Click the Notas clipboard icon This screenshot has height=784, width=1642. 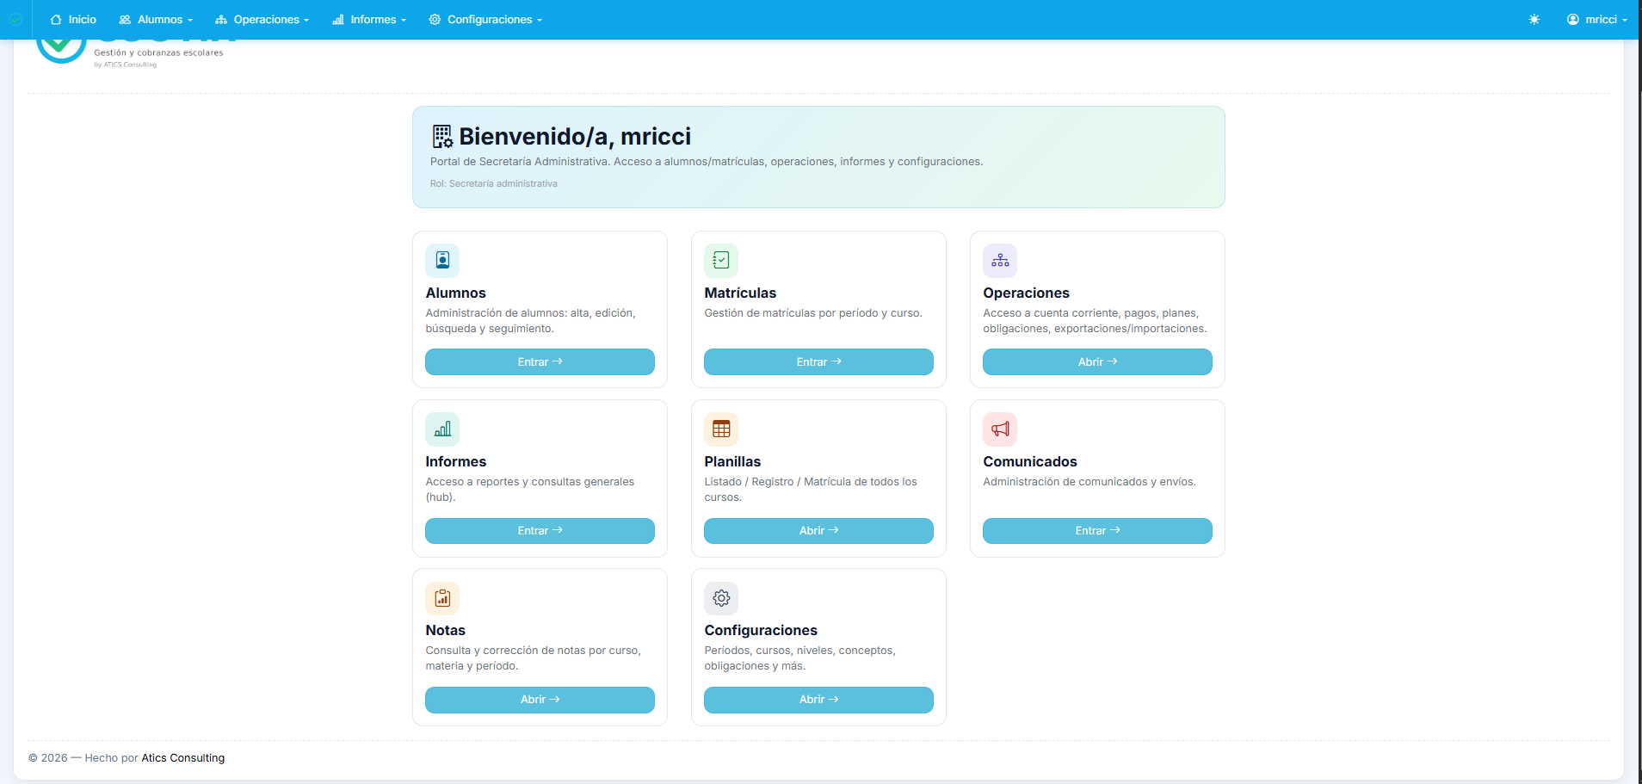pyautogui.click(x=442, y=597)
